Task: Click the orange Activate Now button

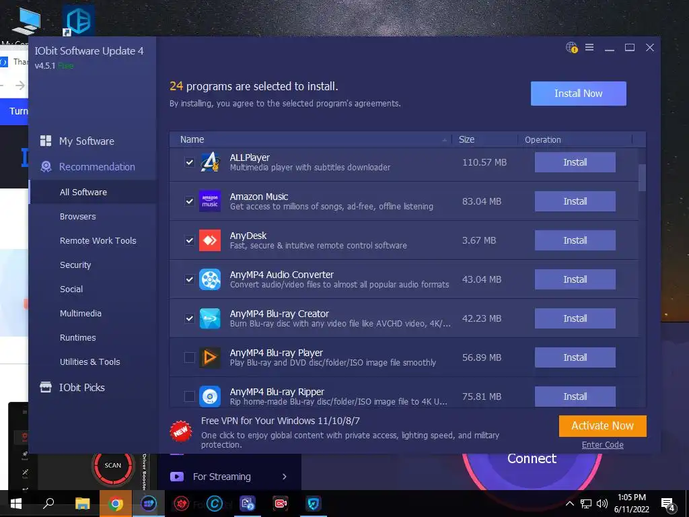Action: 602,425
